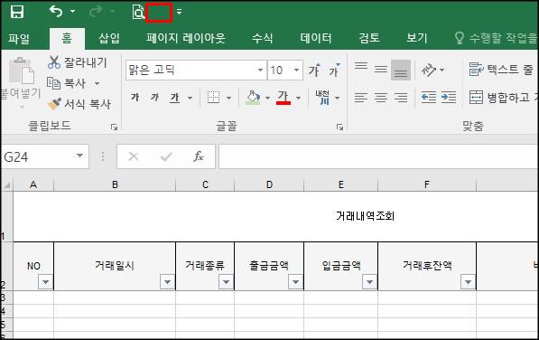Expand the 복사 dropdown arrow
Image resolution: width=539 pixels, height=340 pixels.
coord(97,83)
